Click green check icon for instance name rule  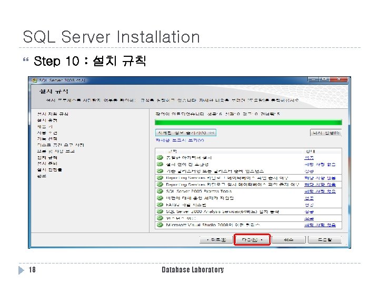point(160,218)
